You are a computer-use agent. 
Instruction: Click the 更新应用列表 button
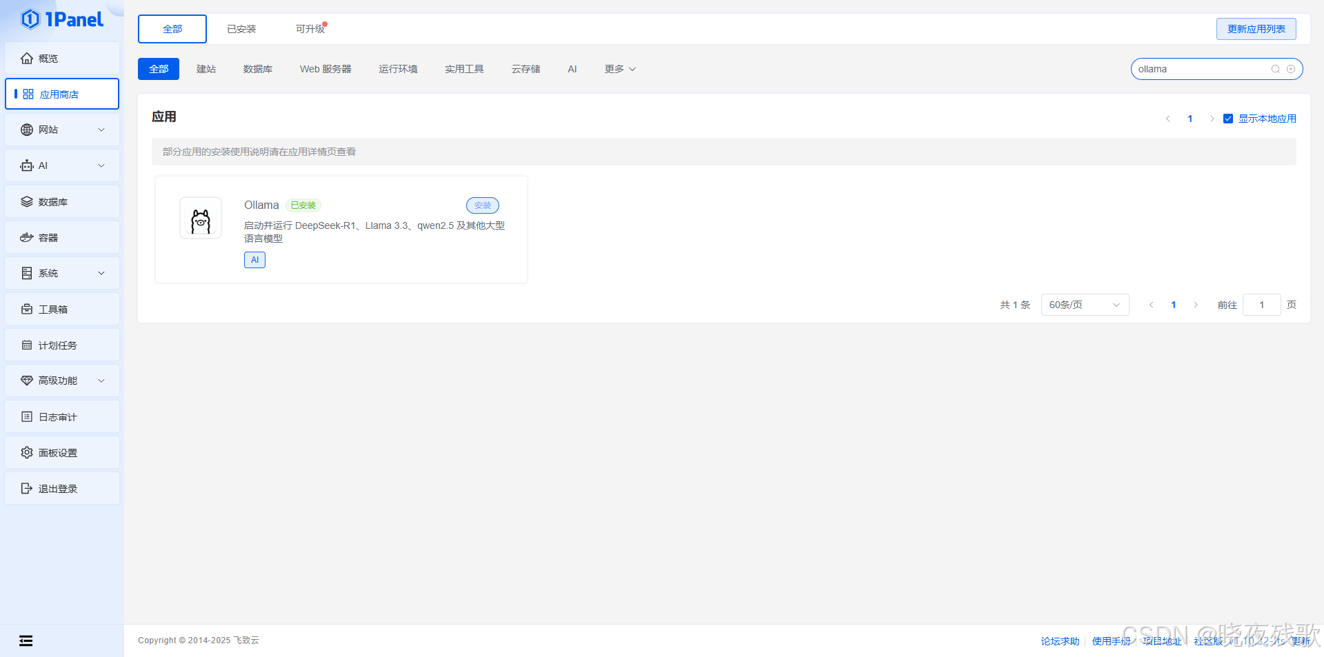[1256, 29]
